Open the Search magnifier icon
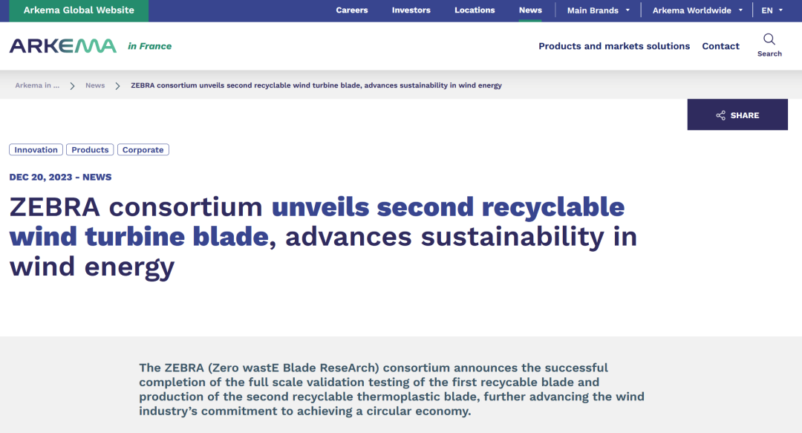Viewport: 802px width, 433px height. point(769,39)
